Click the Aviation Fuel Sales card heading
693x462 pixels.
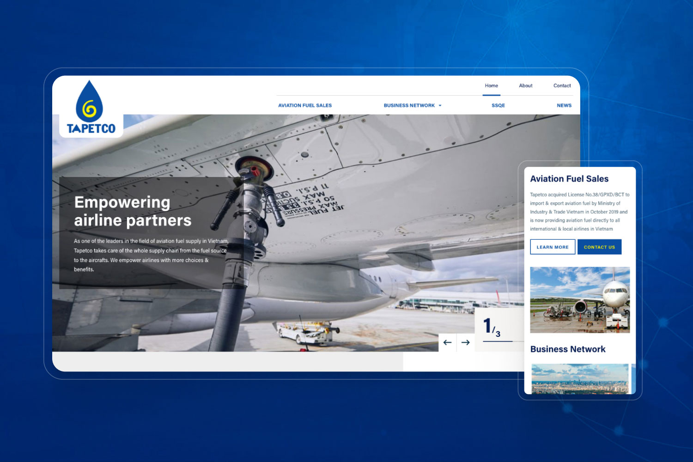pos(569,179)
